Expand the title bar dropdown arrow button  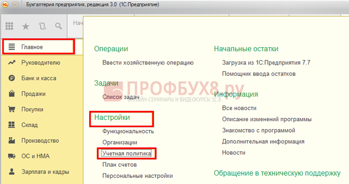[16, 5]
